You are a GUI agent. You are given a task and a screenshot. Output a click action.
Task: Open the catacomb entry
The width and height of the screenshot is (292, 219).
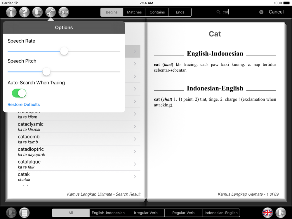point(79,139)
